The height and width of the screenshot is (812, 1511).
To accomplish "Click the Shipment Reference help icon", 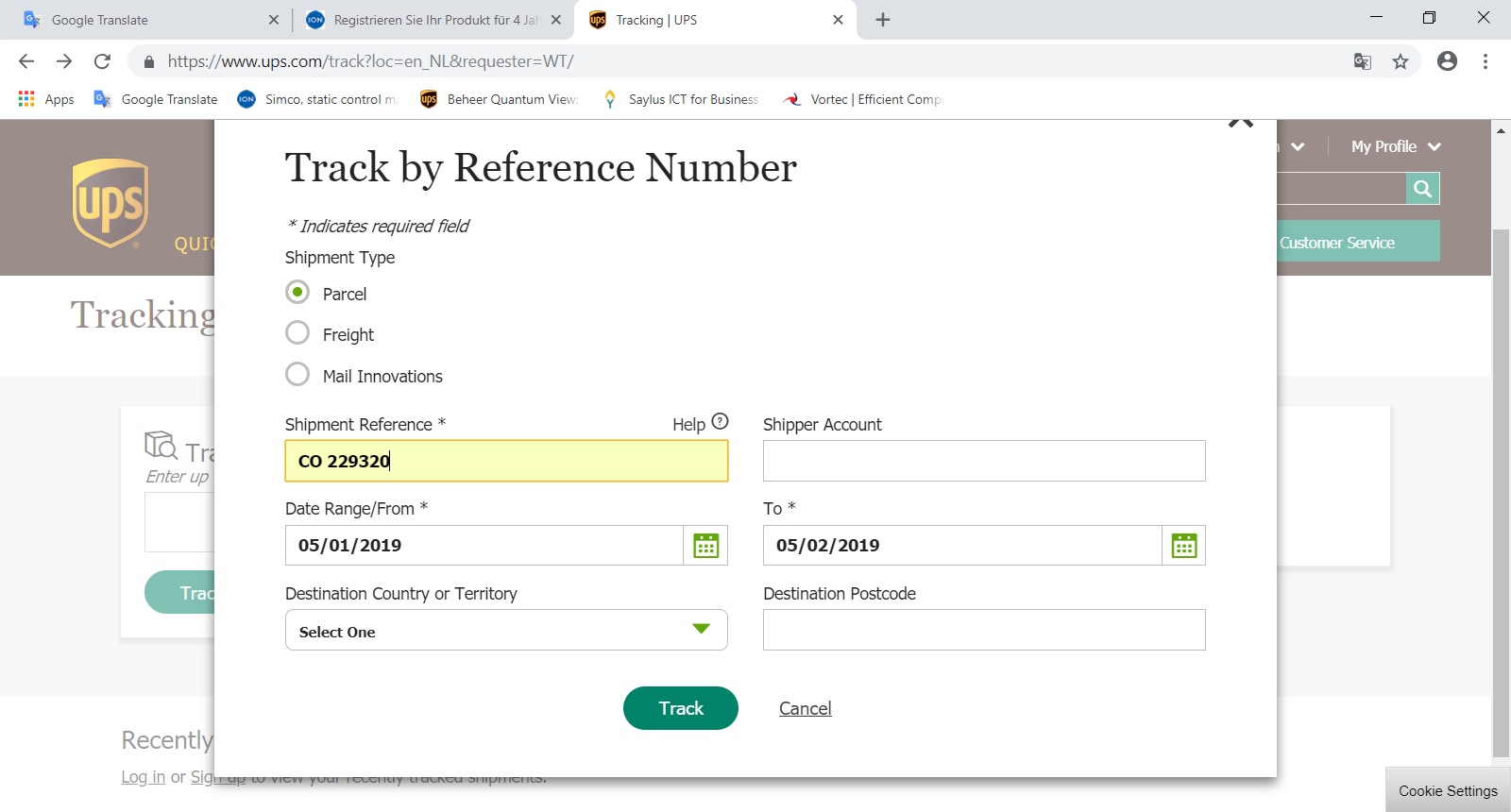I will pos(720,421).
